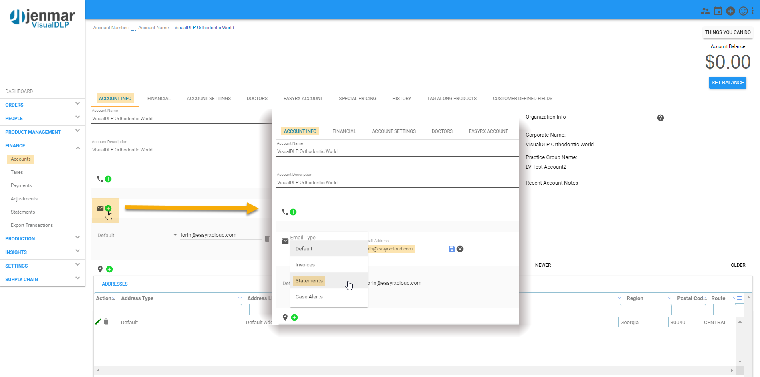Open the EASYRX ACCOUNT tab on main page
760x377 pixels.
click(303, 99)
